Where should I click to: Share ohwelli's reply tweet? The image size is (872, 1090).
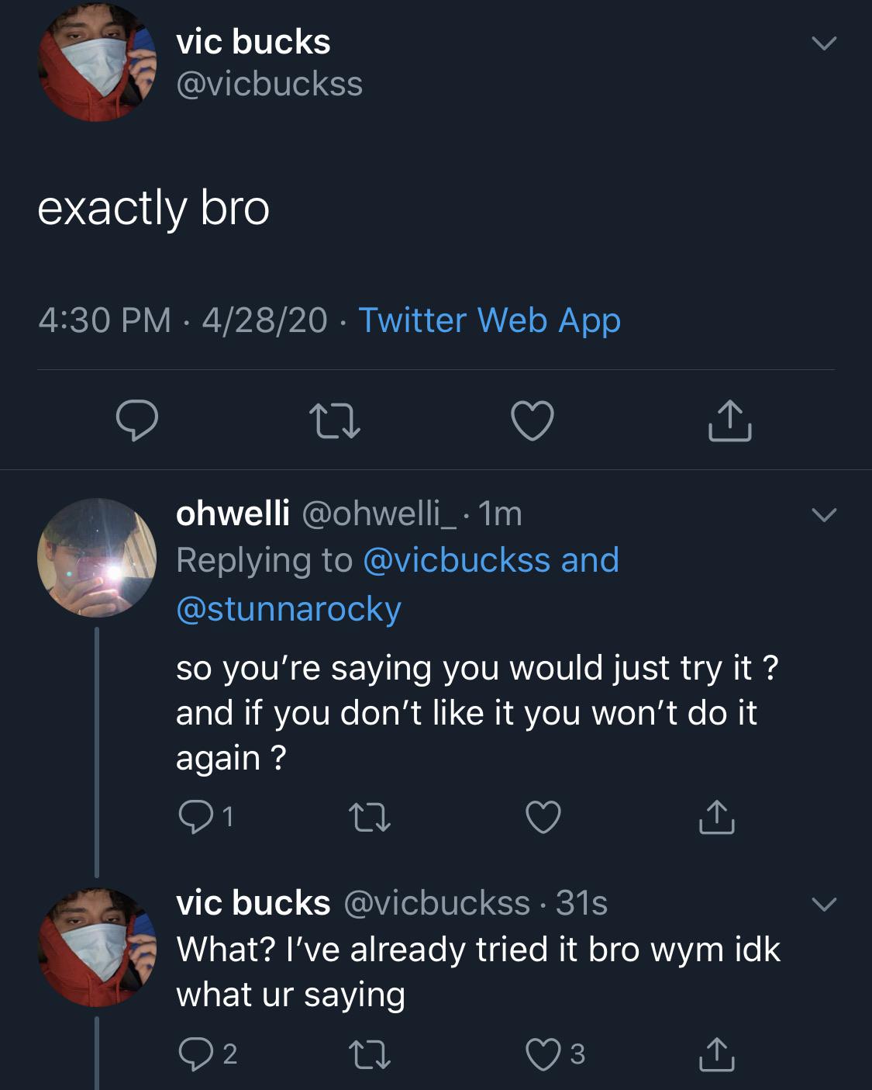716,817
